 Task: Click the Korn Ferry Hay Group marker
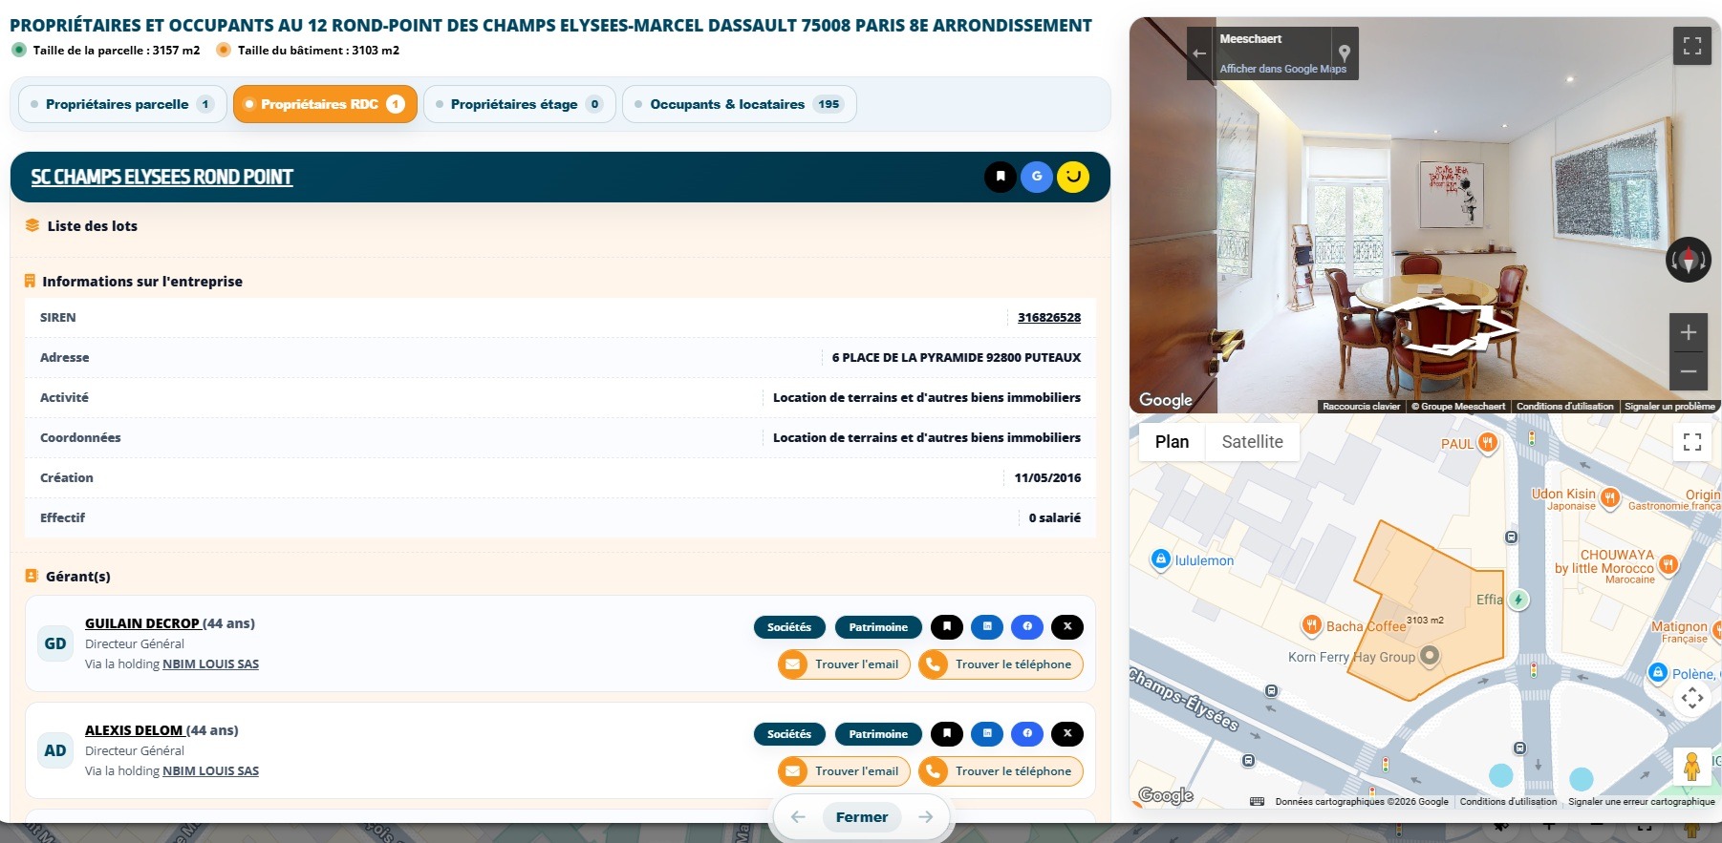coord(1430,656)
